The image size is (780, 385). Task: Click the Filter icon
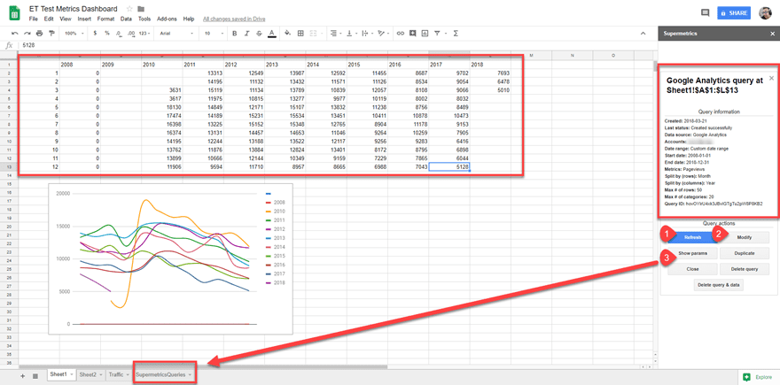coord(437,34)
